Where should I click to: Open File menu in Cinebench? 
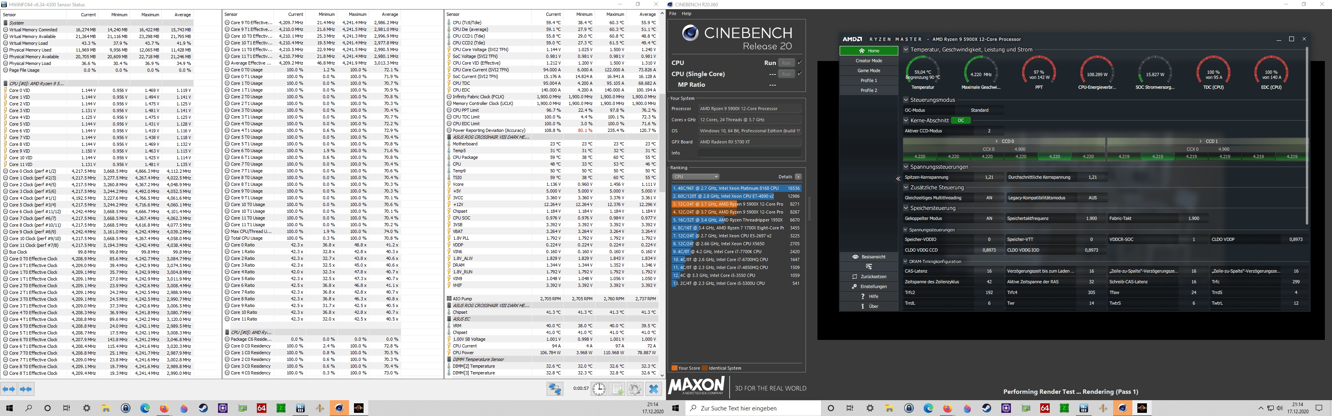673,14
